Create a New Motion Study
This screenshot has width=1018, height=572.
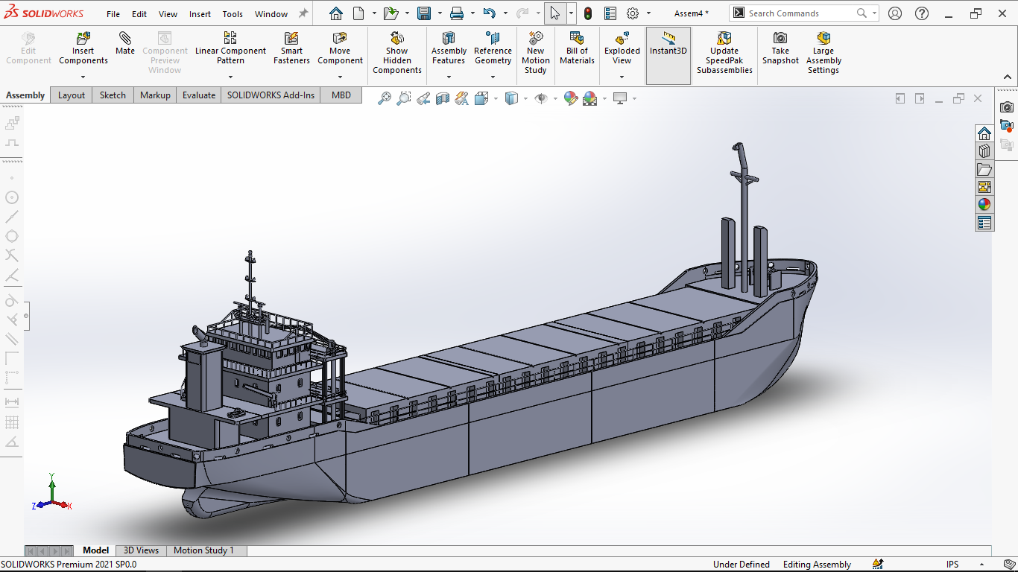click(536, 53)
